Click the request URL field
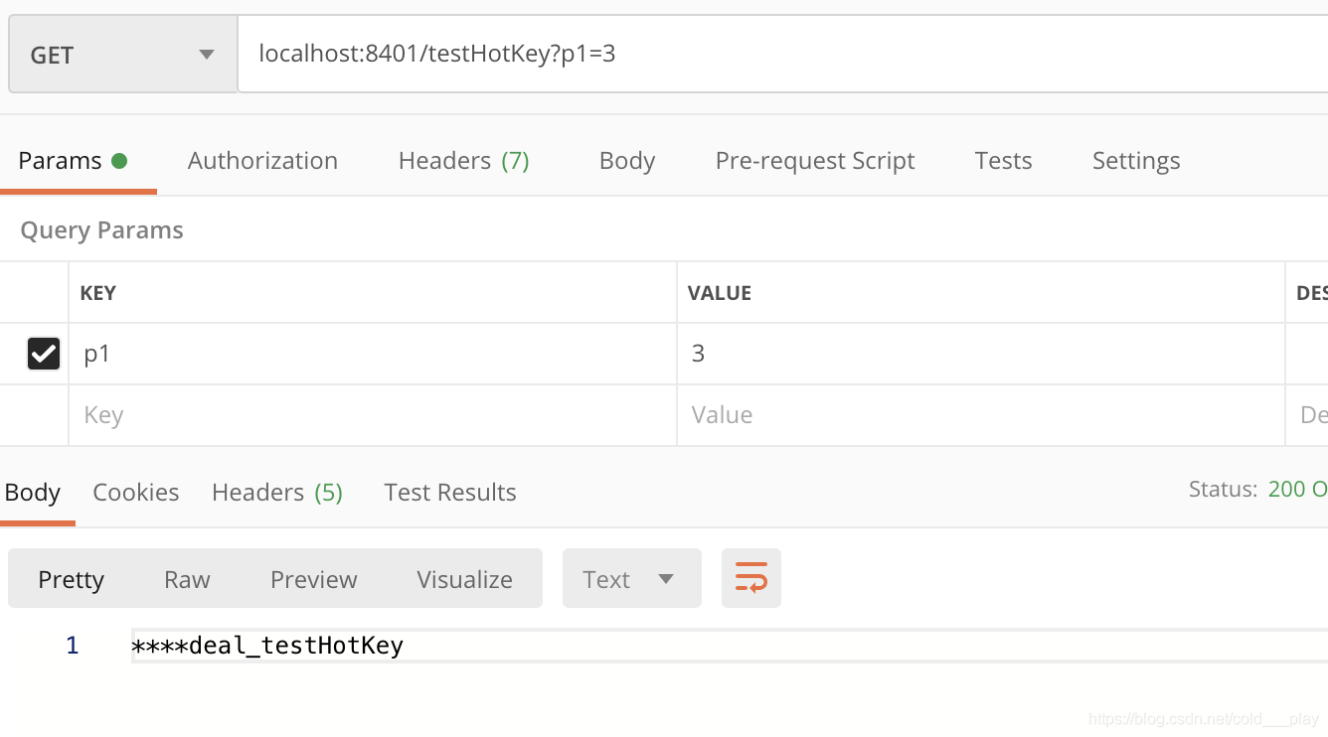 pyautogui.click(x=782, y=54)
